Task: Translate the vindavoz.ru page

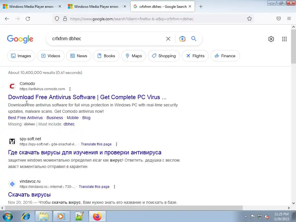Action: click(94, 187)
